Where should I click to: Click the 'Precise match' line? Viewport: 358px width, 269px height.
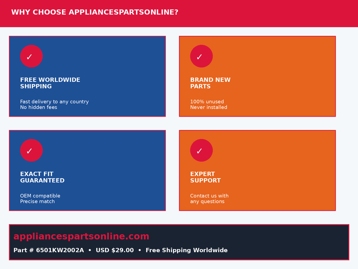pos(37,201)
